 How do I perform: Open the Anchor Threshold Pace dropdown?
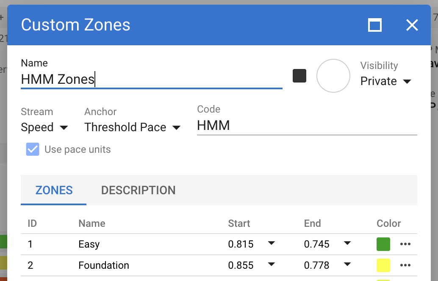coord(133,127)
